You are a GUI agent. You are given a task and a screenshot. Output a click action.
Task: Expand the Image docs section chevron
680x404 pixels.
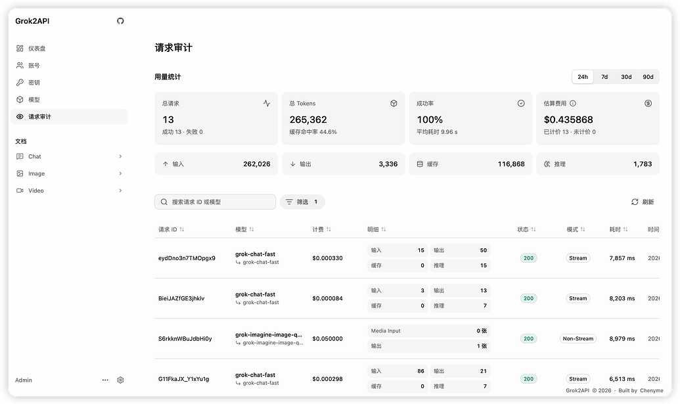coord(121,173)
